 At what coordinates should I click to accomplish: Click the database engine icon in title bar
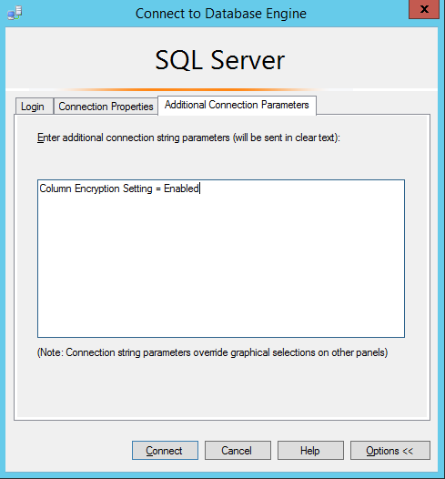pyautogui.click(x=15, y=13)
